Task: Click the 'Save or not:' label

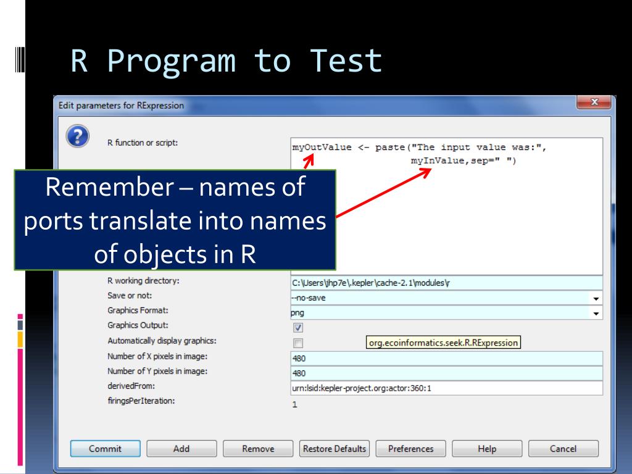Action: click(130, 296)
